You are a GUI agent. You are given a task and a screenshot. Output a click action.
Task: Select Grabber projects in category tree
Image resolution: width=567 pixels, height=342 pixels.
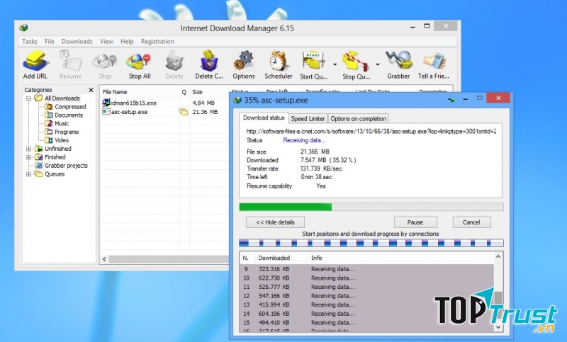click(x=66, y=166)
